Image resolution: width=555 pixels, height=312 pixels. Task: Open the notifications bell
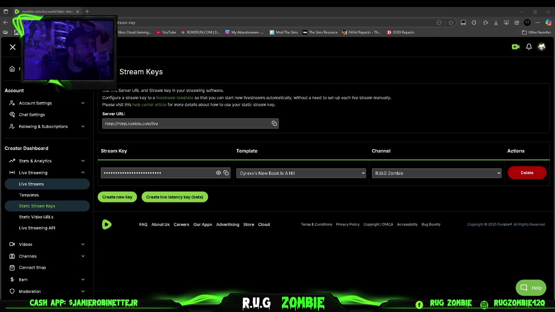point(529,47)
